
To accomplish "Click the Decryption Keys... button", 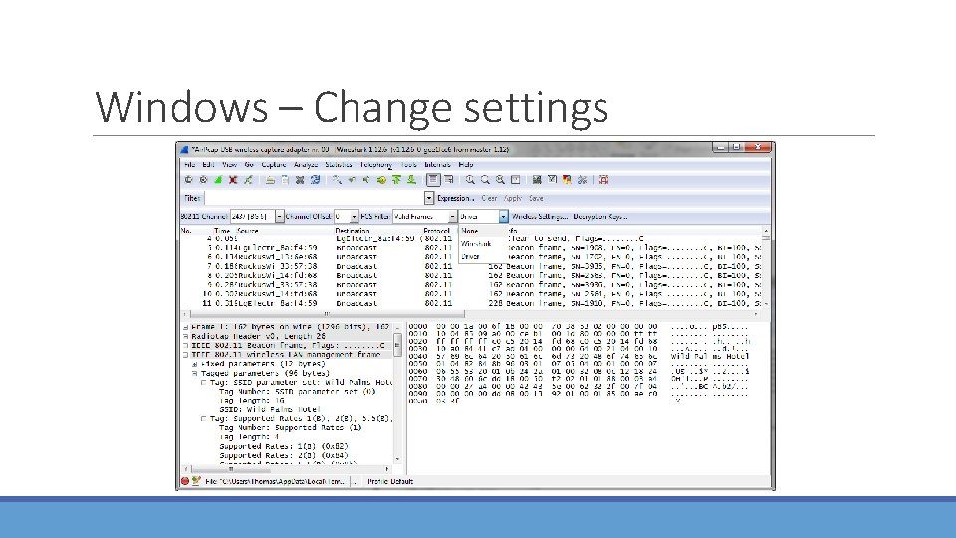I will coord(599,216).
